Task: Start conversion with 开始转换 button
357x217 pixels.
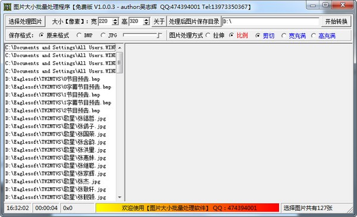Action: (336, 21)
